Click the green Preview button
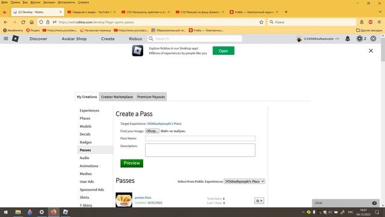 tap(132, 163)
